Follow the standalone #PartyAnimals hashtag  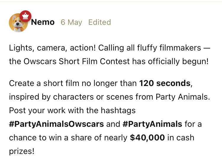[x=152, y=124]
